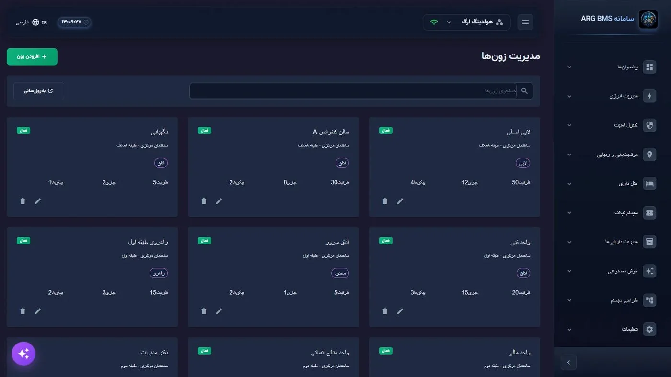Click the Positioning and Tracking pin icon
This screenshot has width=671, height=377.
(x=649, y=155)
